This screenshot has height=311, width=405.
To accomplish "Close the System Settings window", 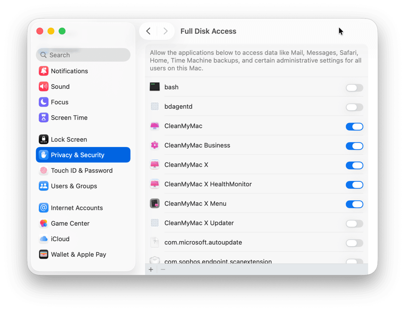I will coord(40,31).
